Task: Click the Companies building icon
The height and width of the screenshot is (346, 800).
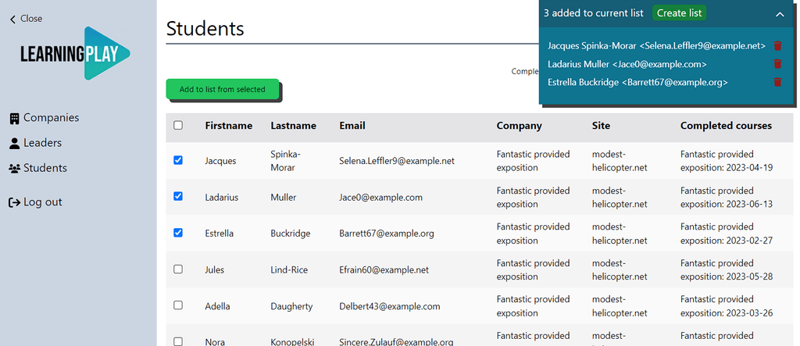Action: pyautogui.click(x=14, y=119)
